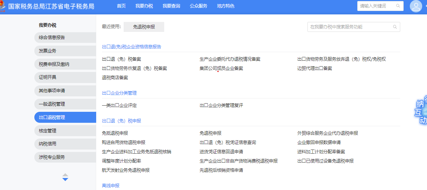Select 发票业务 in the left sidebar
Viewport: 427px width, 190px height.
[x=48, y=51]
